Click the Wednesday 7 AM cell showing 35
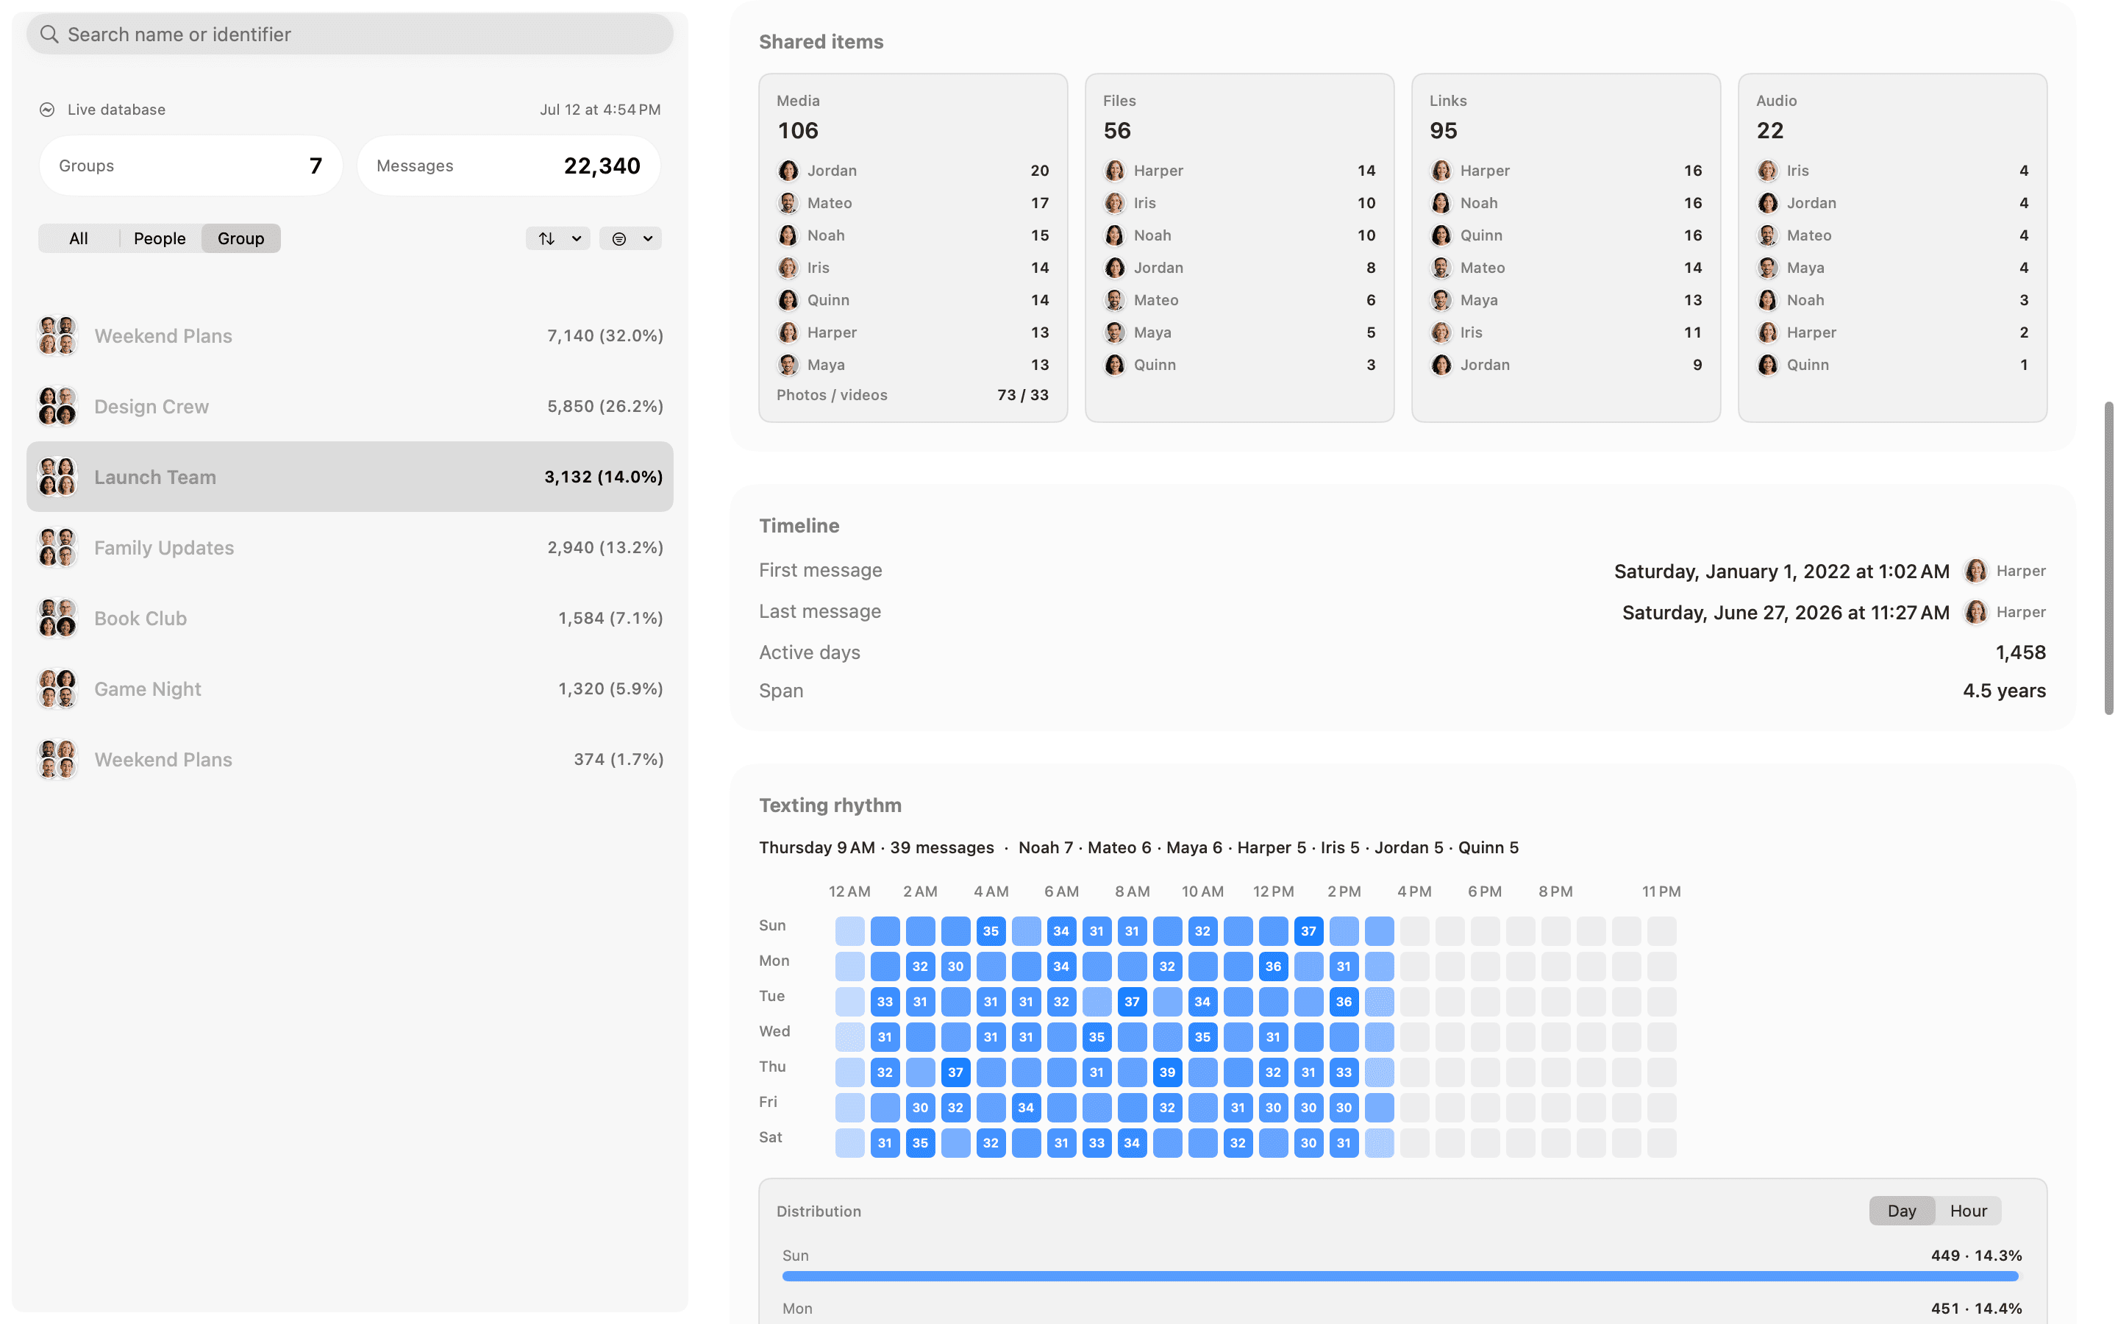 click(x=1097, y=1037)
